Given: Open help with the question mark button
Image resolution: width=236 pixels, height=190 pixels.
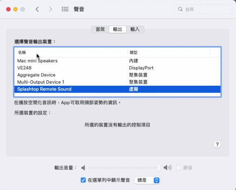Looking at the screenshot, I should pyautogui.click(x=217, y=145).
